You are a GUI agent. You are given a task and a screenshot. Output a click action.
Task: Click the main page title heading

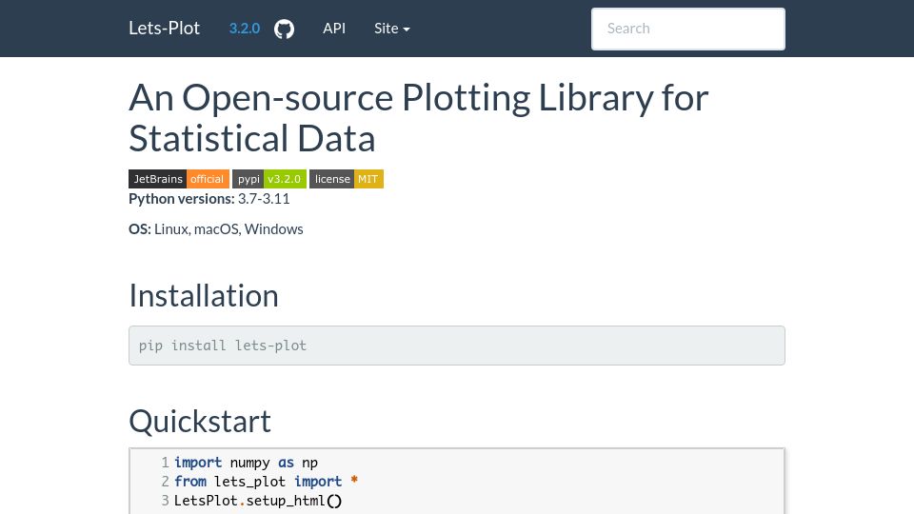tap(419, 118)
